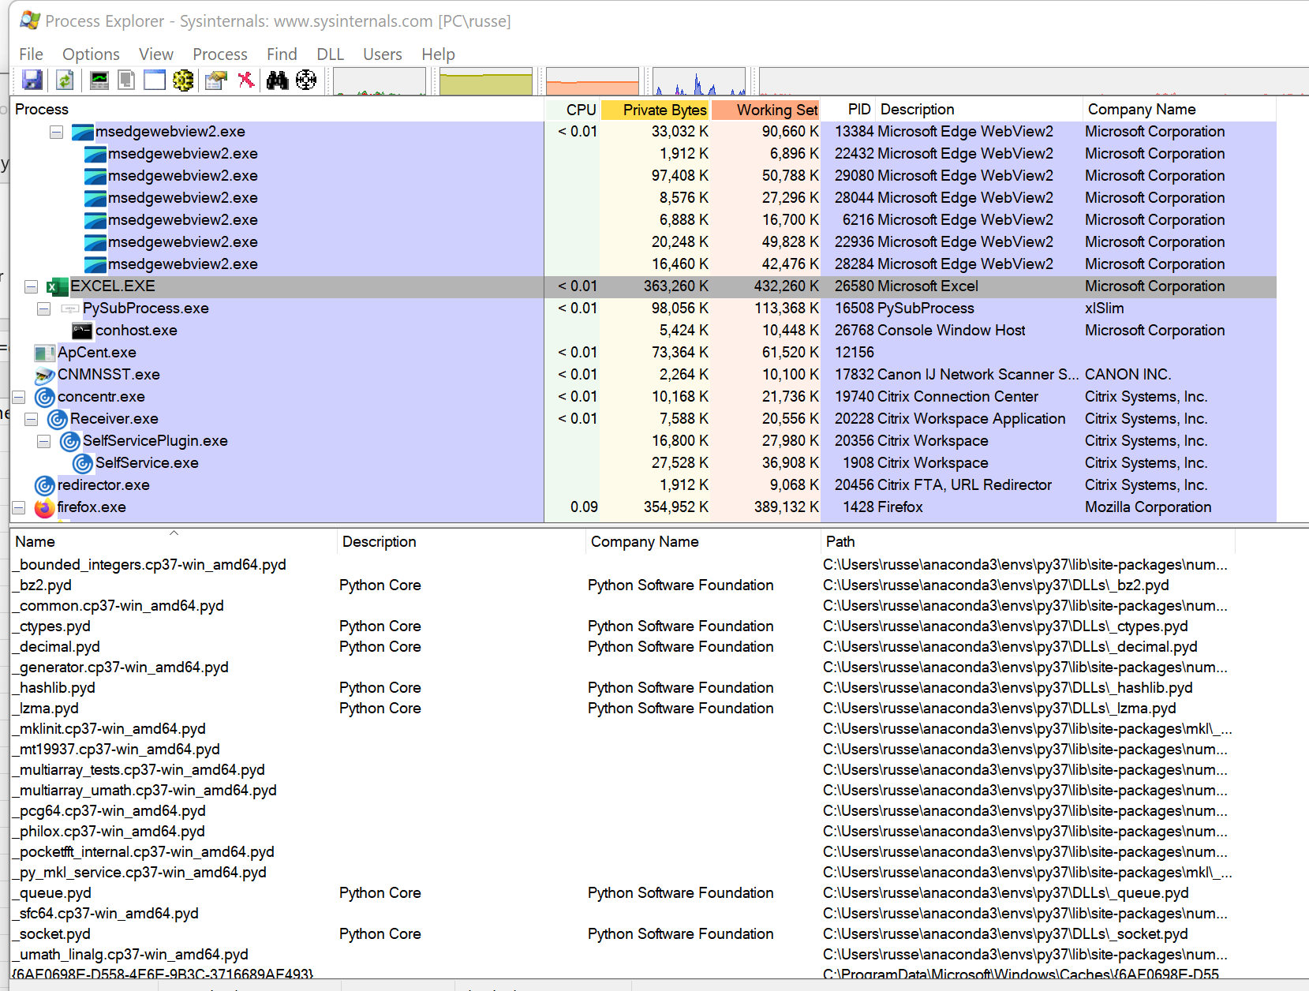The image size is (1309, 991).
Task: Open the Properties toolbar icon
Action: coord(215,80)
